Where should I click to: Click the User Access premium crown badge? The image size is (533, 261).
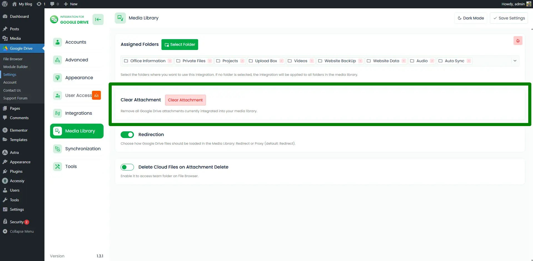coord(96,95)
